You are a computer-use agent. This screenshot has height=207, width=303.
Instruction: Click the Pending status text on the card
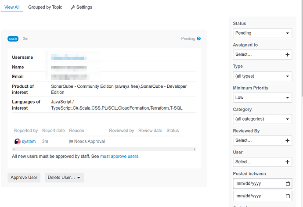[x=188, y=39]
